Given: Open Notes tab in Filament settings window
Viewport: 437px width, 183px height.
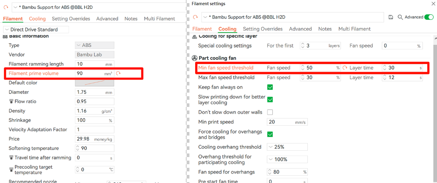Looking at the screenshot, I should click(x=325, y=29).
